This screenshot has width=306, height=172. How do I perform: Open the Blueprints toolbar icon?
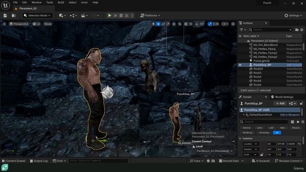coord(73,15)
